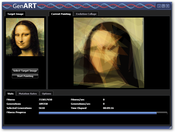Click the window resize grip icon
175x132 pixels.
tap(170, 127)
